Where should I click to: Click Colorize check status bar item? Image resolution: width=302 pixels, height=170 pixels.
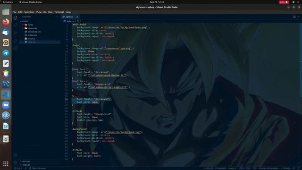coord(285,168)
